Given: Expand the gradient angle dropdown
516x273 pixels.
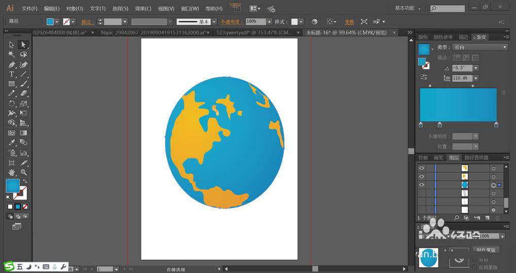Looking at the screenshot, I should [x=475, y=68].
